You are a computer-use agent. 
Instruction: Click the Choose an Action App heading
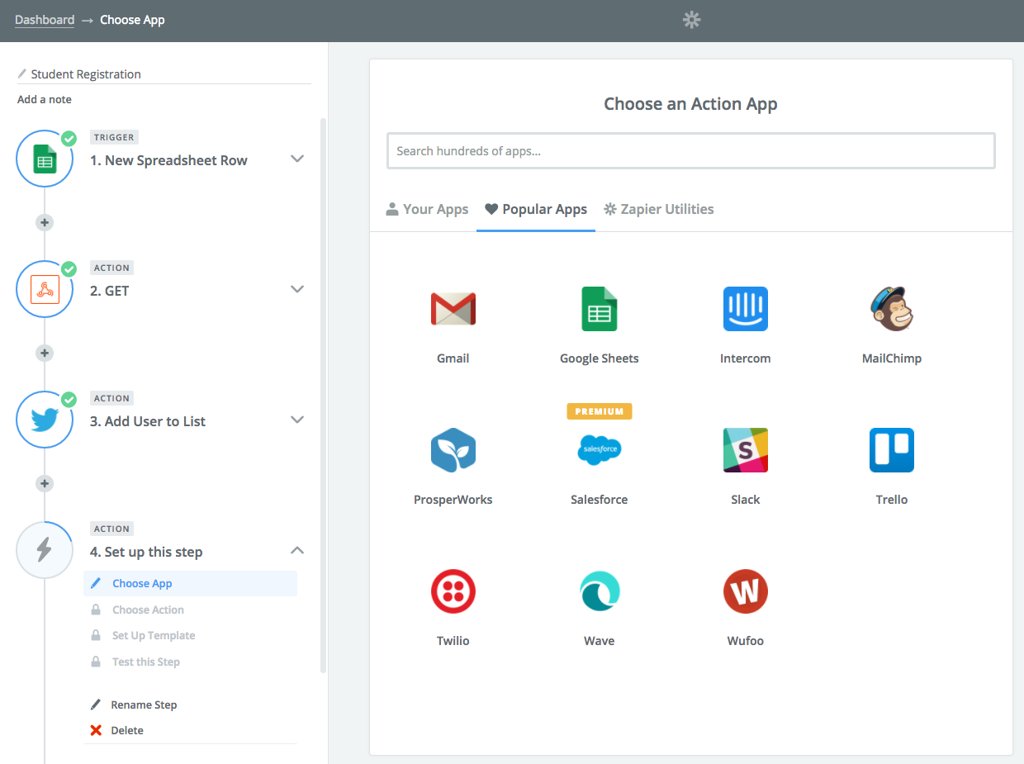coord(690,104)
